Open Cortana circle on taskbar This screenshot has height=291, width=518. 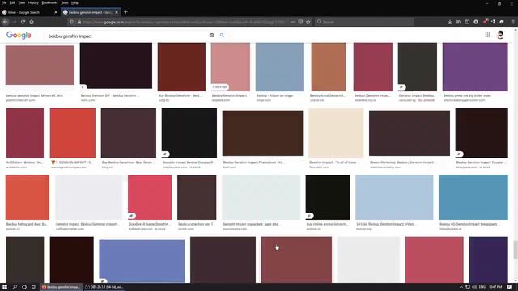[24, 287]
